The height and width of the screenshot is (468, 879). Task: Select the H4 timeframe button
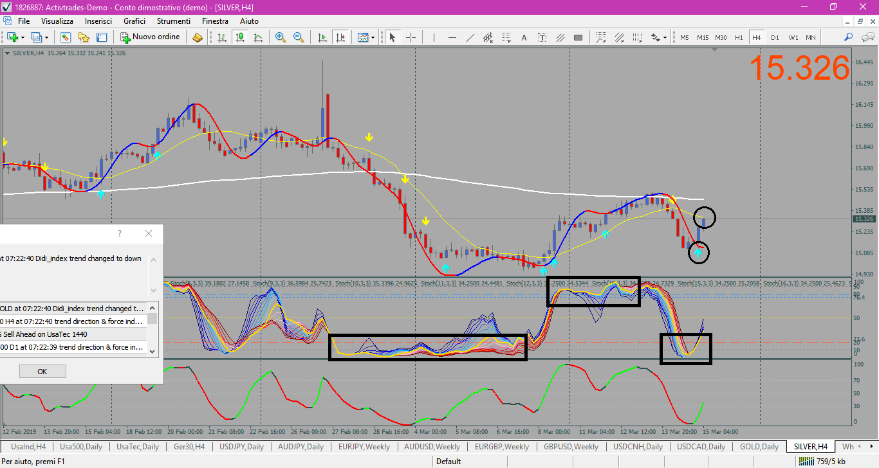[x=757, y=37]
